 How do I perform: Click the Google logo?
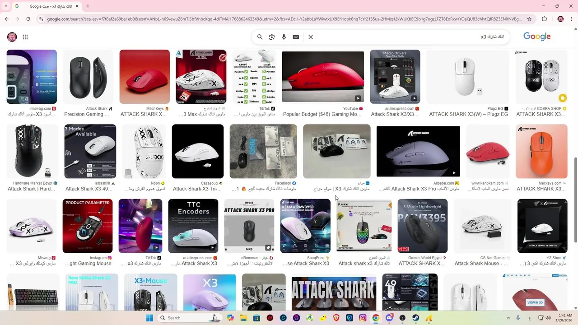(537, 37)
